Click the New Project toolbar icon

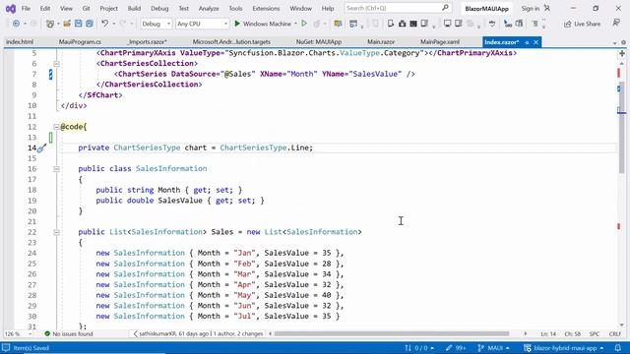pos(49,24)
